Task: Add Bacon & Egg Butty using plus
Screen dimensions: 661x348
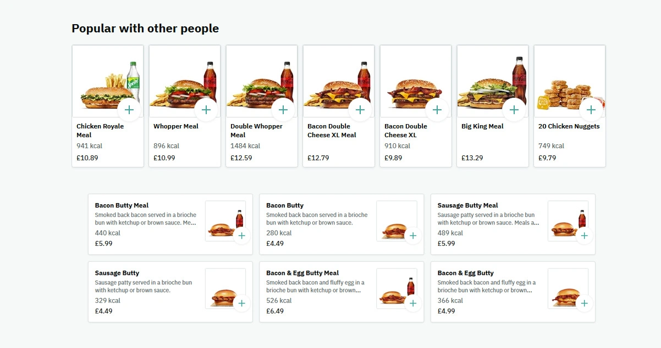Action: pyautogui.click(x=585, y=304)
